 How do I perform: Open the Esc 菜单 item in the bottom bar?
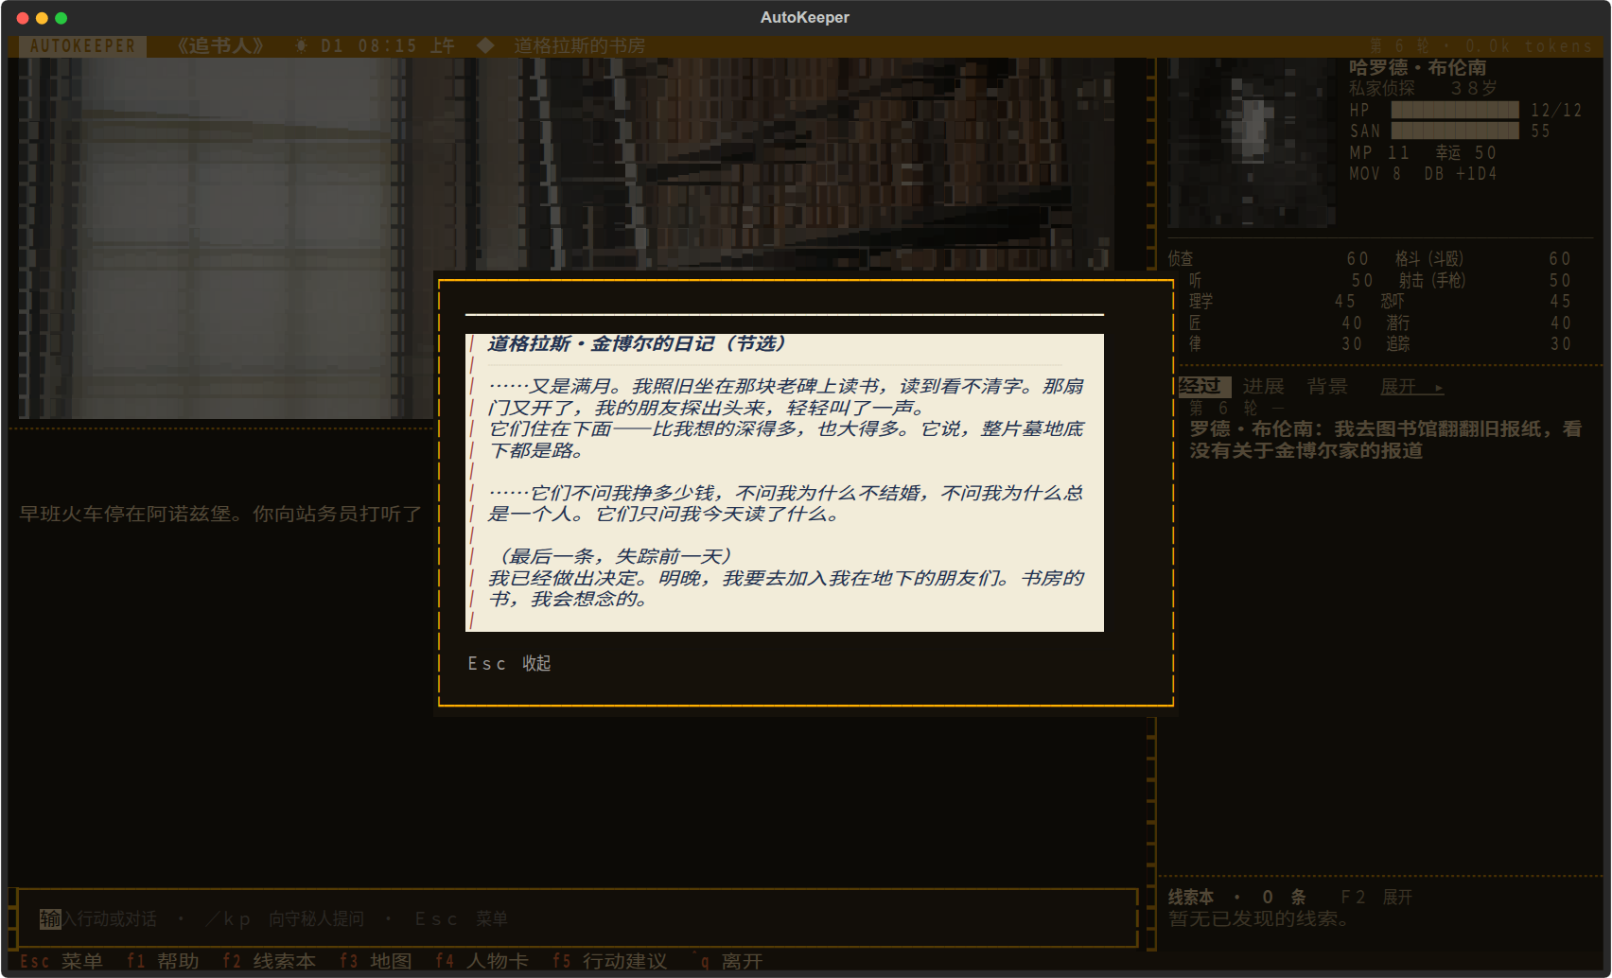pos(61,961)
